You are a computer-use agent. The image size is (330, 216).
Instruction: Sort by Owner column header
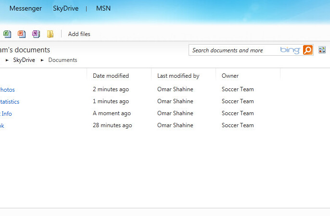230,76
